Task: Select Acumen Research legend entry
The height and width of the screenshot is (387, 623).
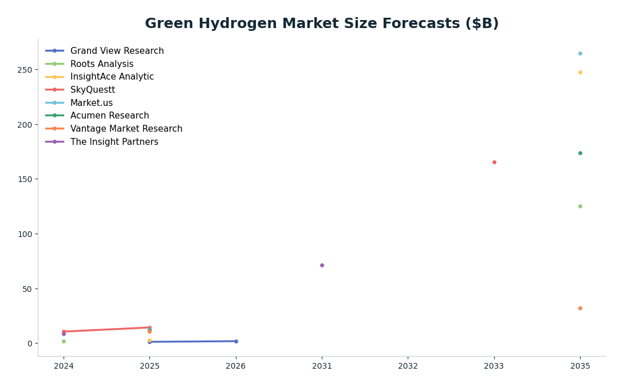Action: (97, 116)
